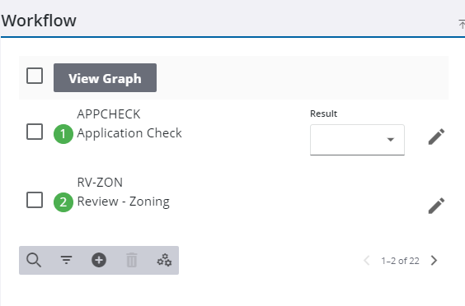Click the collapse-to-top arrow beside Workflow
Screen dimensions: 465x306
pos(462,24)
